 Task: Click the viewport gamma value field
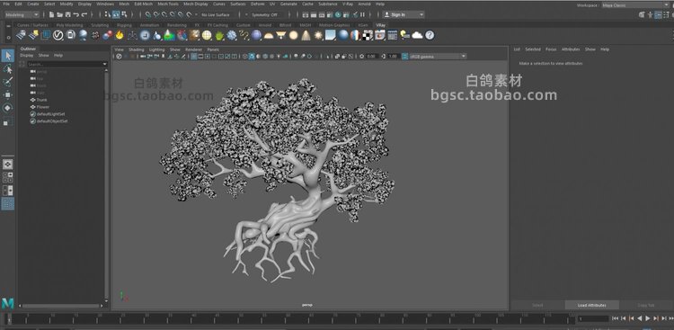(x=394, y=57)
